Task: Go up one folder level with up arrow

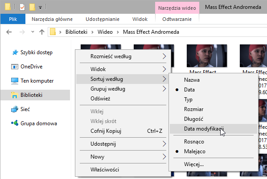Action: pos(42,32)
